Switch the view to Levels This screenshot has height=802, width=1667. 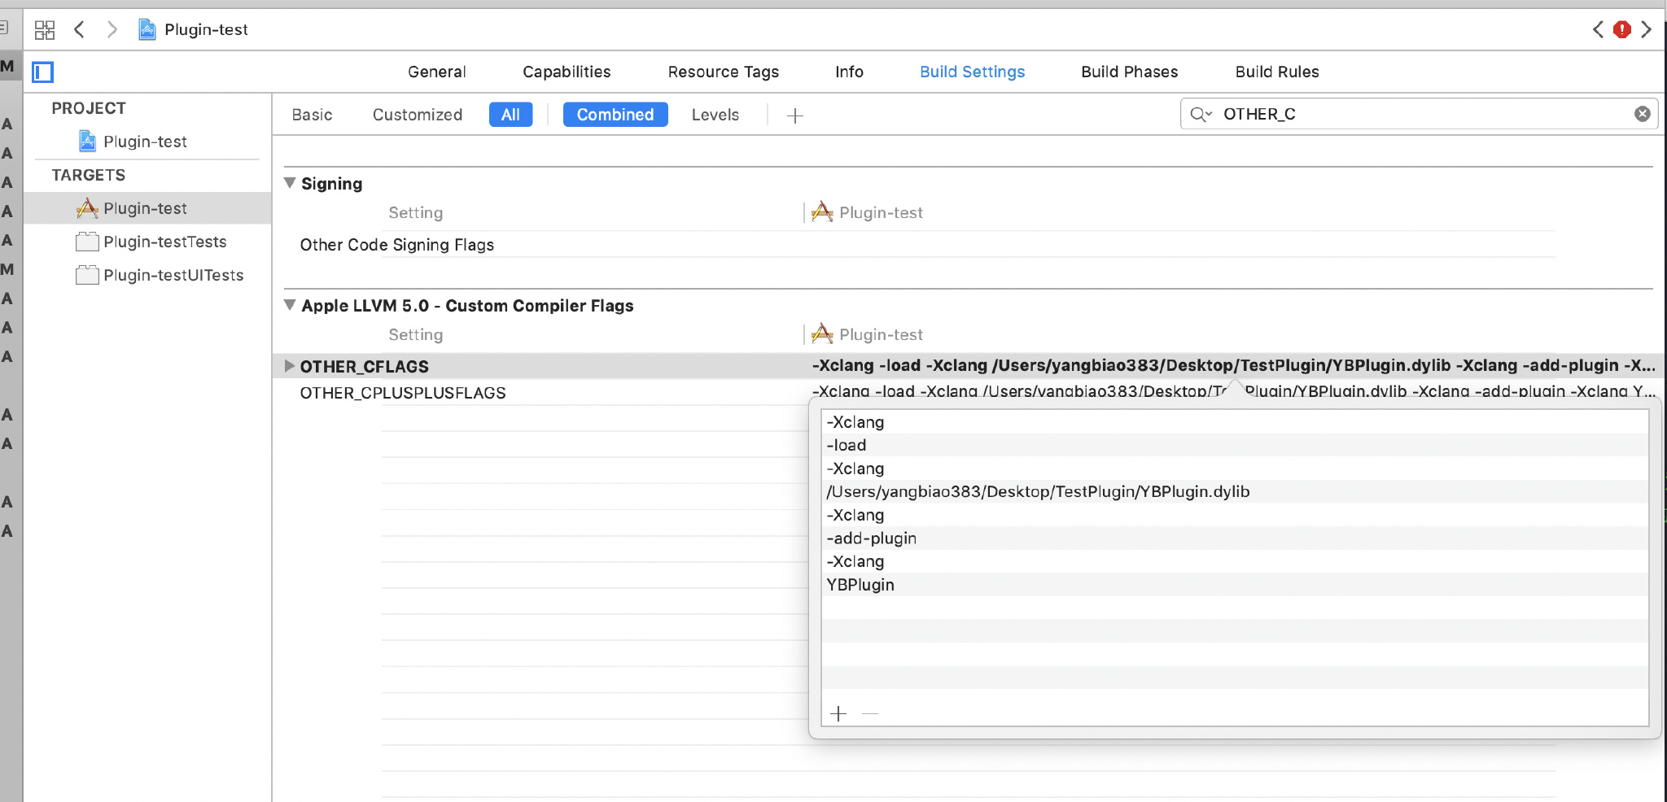pos(715,115)
